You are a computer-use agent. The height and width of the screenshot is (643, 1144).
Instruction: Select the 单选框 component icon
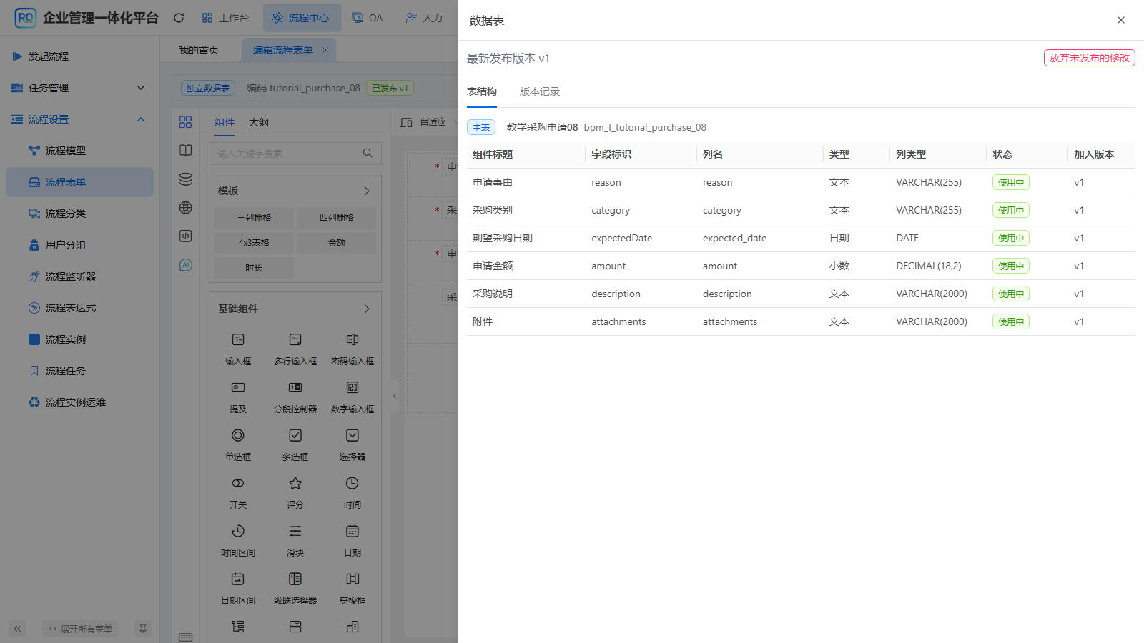tap(238, 435)
